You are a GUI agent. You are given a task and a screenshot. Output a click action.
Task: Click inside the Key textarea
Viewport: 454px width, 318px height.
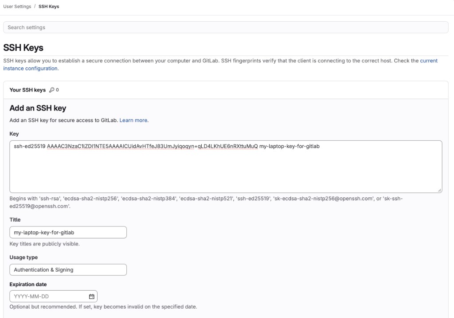222,166
